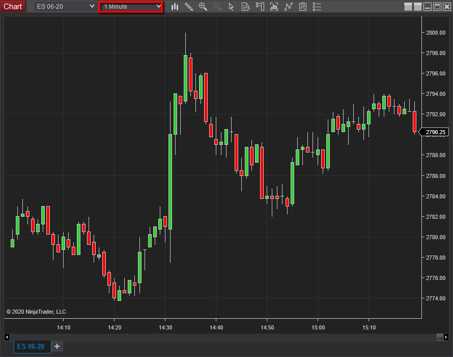
Task: Click the 2788.00 price axis label
Action: (435, 155)
